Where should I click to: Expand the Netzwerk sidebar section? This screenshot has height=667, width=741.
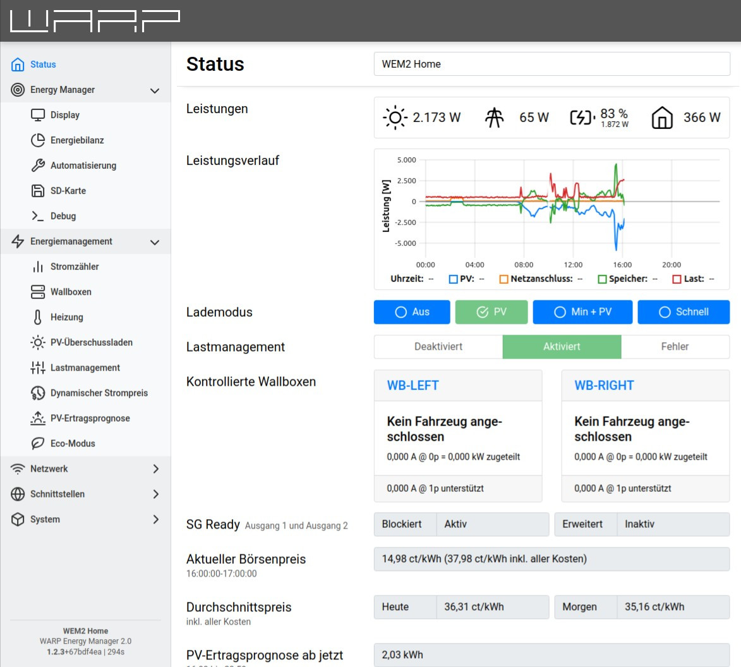(x=155, y=469)
